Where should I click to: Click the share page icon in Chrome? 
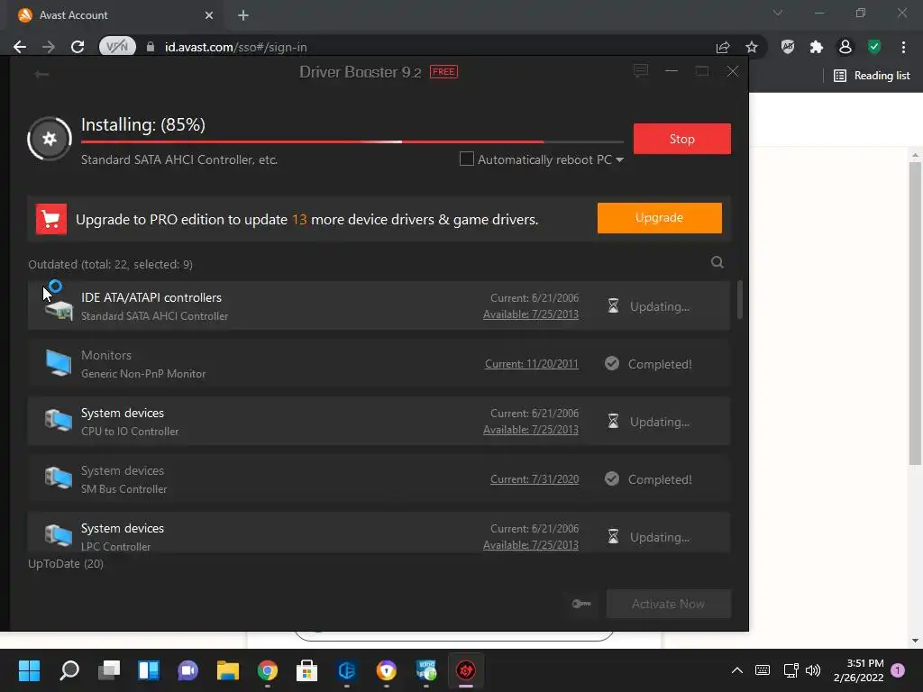723,47
